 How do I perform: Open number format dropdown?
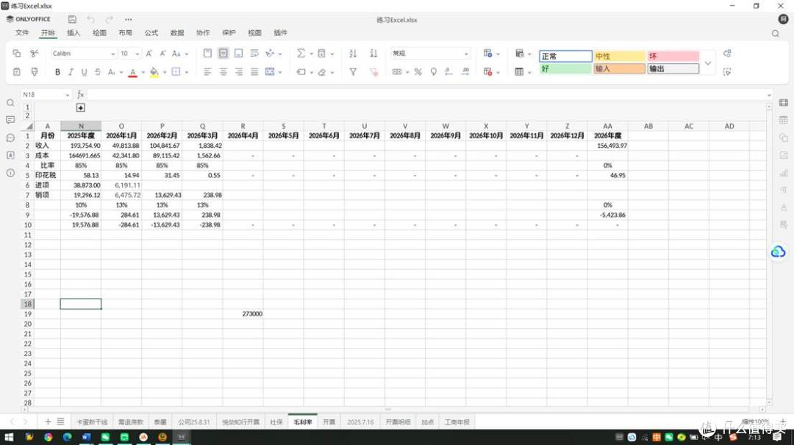coord(466,54)
